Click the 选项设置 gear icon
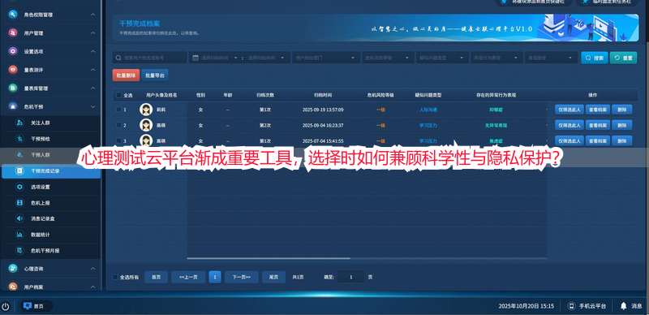 [19, 187]
